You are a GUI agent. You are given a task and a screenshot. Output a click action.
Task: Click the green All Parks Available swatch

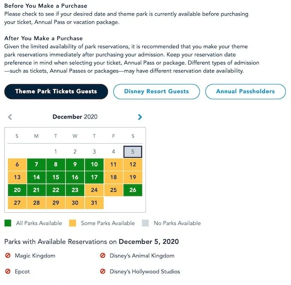coord(8,223)
